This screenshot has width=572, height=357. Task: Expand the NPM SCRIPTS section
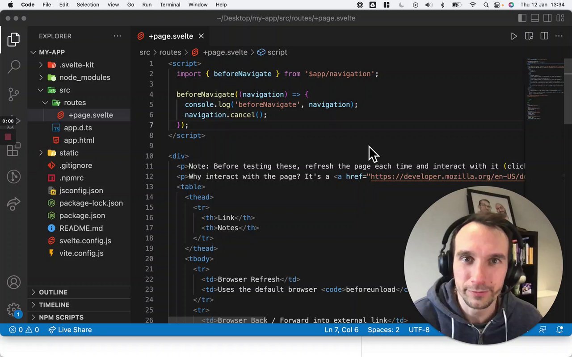[x=79, y=317]
